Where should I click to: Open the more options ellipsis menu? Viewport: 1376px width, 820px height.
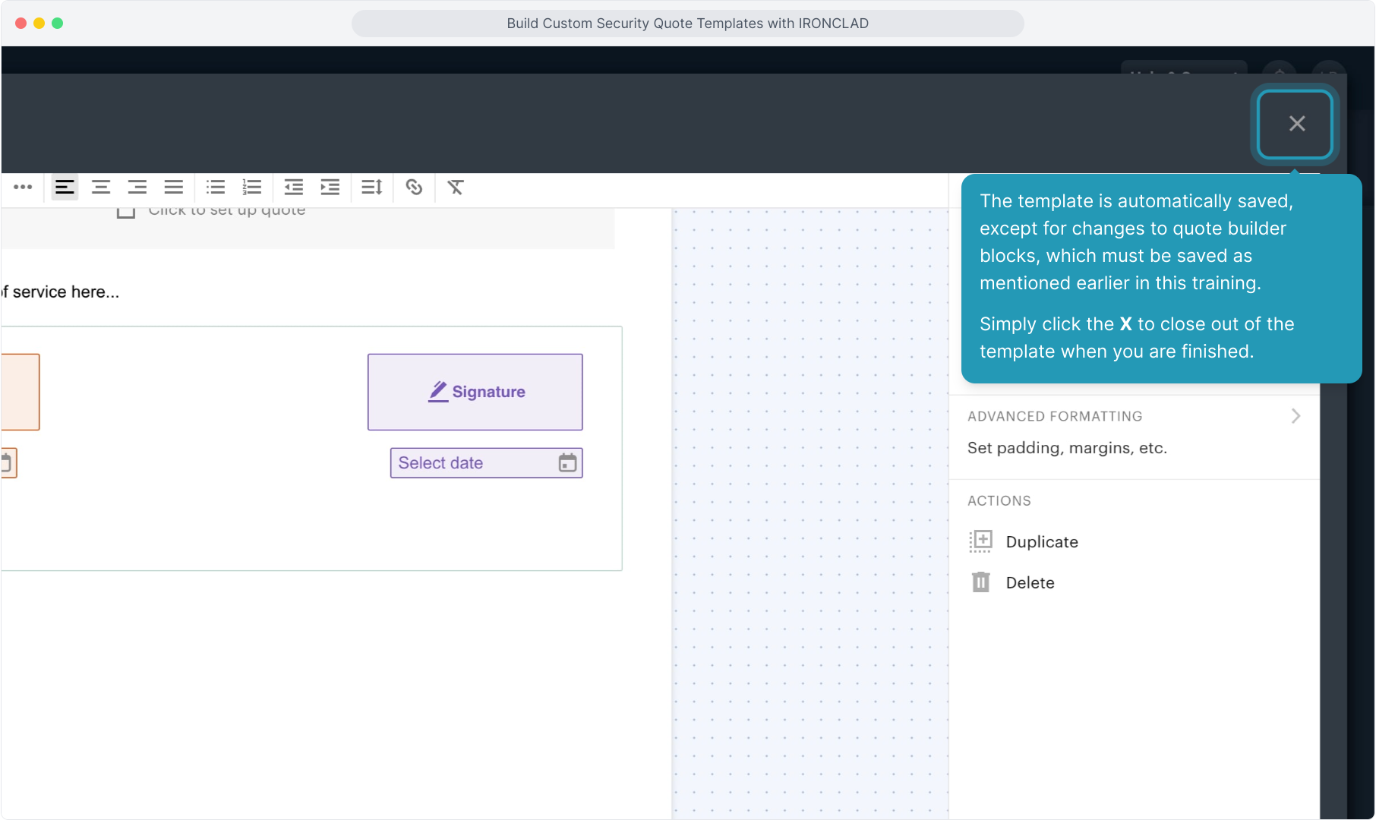[23, 187]
